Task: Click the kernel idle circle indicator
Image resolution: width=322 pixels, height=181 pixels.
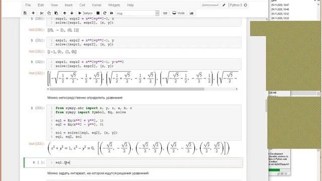Action: click(246, 5)
